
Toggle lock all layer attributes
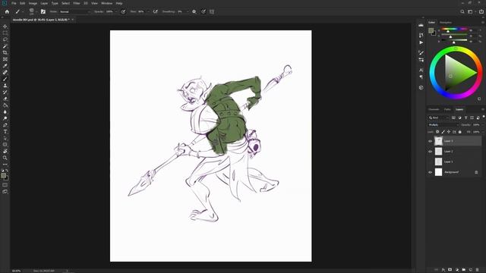[x=460, y=132]
